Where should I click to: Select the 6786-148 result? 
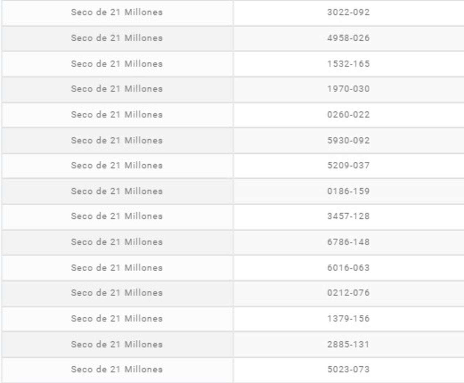point(348,242)
